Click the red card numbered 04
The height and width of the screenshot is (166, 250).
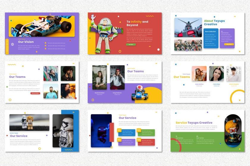pos(146,142)
